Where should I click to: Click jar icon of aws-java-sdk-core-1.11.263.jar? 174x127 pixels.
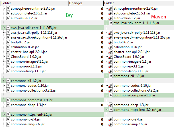8,27
